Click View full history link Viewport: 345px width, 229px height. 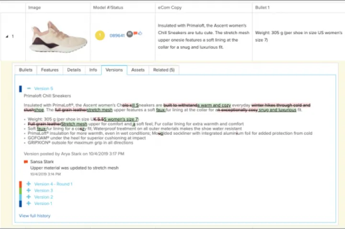tap(34, 216)
